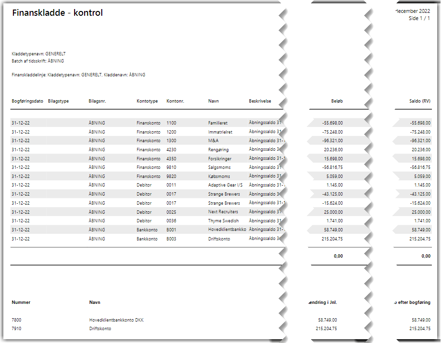This screenshot has height=343, width=441.
Task: Select "Driftskonto" in the 7910 row
Action: 100,329
